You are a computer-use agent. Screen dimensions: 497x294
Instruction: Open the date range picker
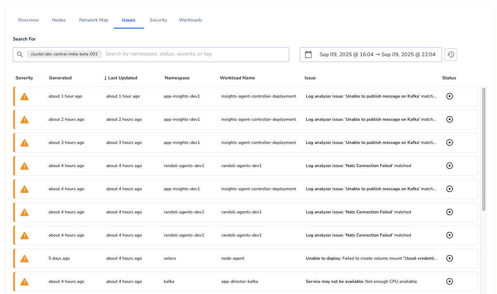377,55
